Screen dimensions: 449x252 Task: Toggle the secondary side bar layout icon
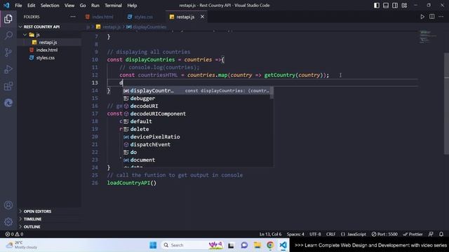395,6
